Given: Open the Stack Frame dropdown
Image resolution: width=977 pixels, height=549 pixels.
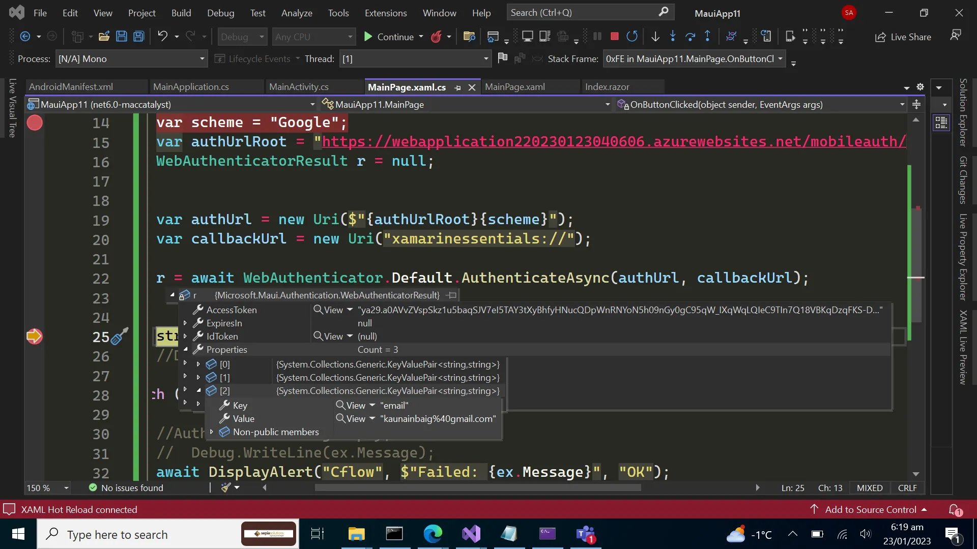Looking at the screenshot, I should tap(780, 59).
